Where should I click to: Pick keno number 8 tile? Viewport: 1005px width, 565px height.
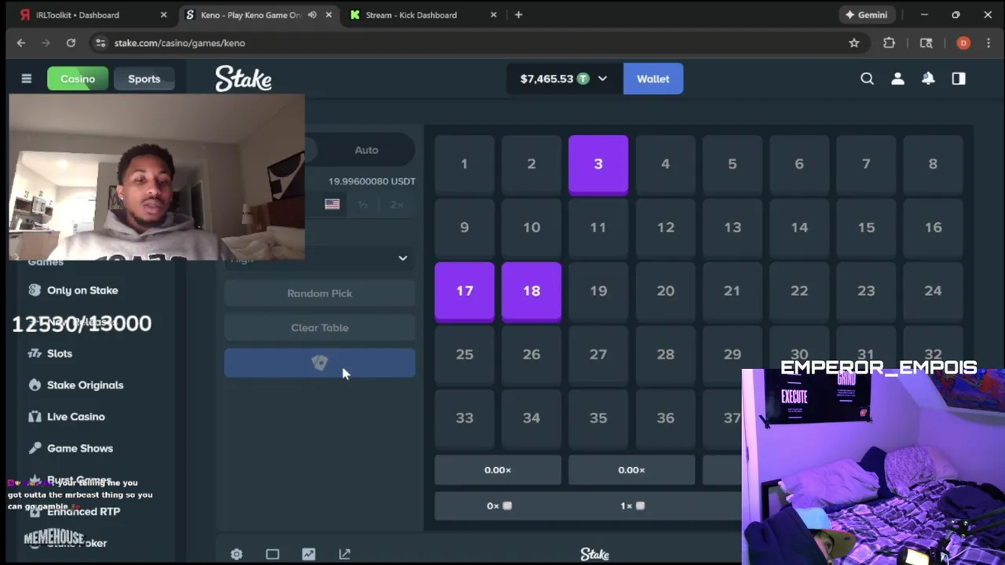coord(933,165)
